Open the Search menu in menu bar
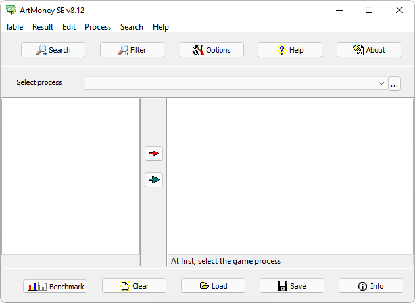The image size is (415, 303). pos(132,27)
